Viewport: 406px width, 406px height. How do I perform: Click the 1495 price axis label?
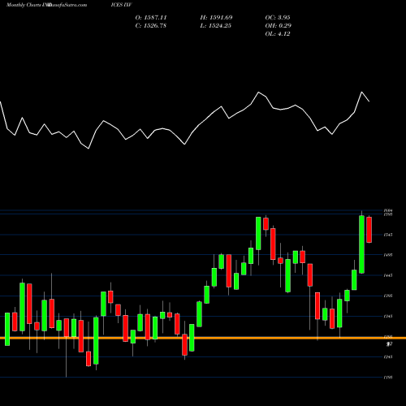point(388,255)
